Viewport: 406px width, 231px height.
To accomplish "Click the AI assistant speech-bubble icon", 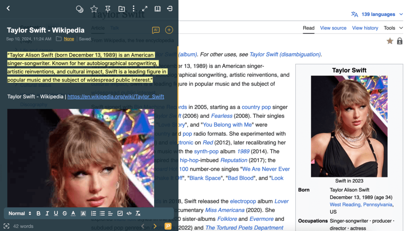I will [x=156, y=30].
